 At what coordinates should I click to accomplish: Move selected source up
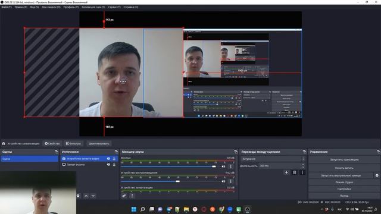(x=86, y=196)
